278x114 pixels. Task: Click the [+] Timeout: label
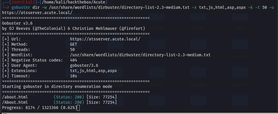click(16, 76)
